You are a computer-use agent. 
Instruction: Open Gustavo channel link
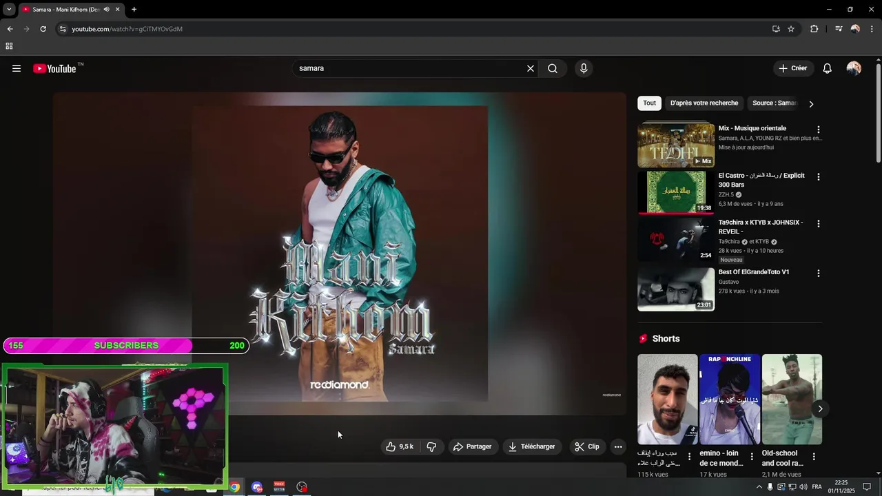(x=728, y=282)
